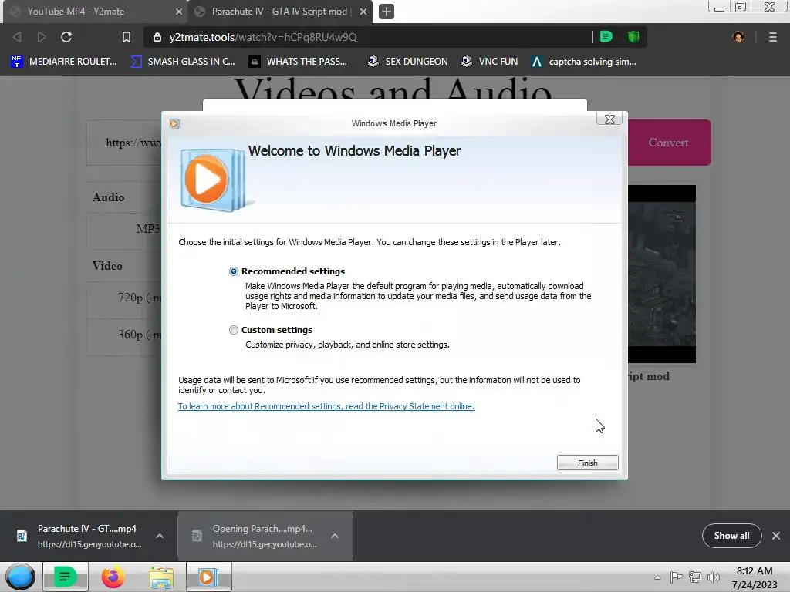Open the captcha solving sim... bookmark
This screenshot has width=790, height=592.
[x=584, y=62]
